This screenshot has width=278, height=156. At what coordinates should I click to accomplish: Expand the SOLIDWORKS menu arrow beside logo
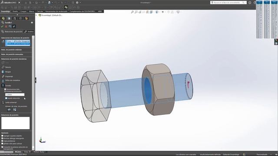coord(19,3)
